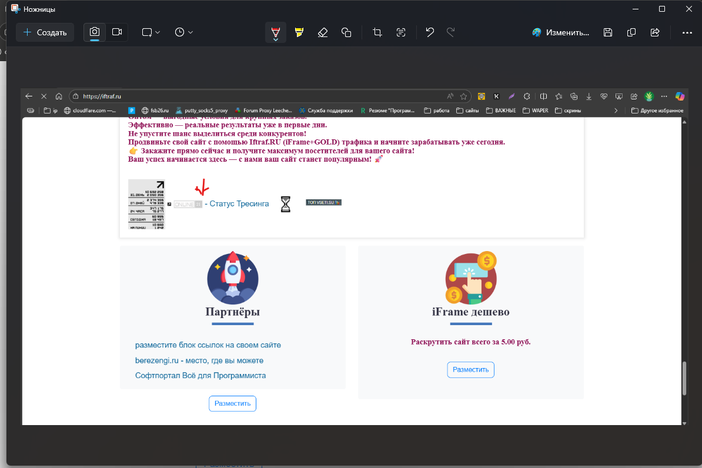Open the Copilot icon in the browser toolbar
The height and width of the screenshot is (468, 702).
680,96
